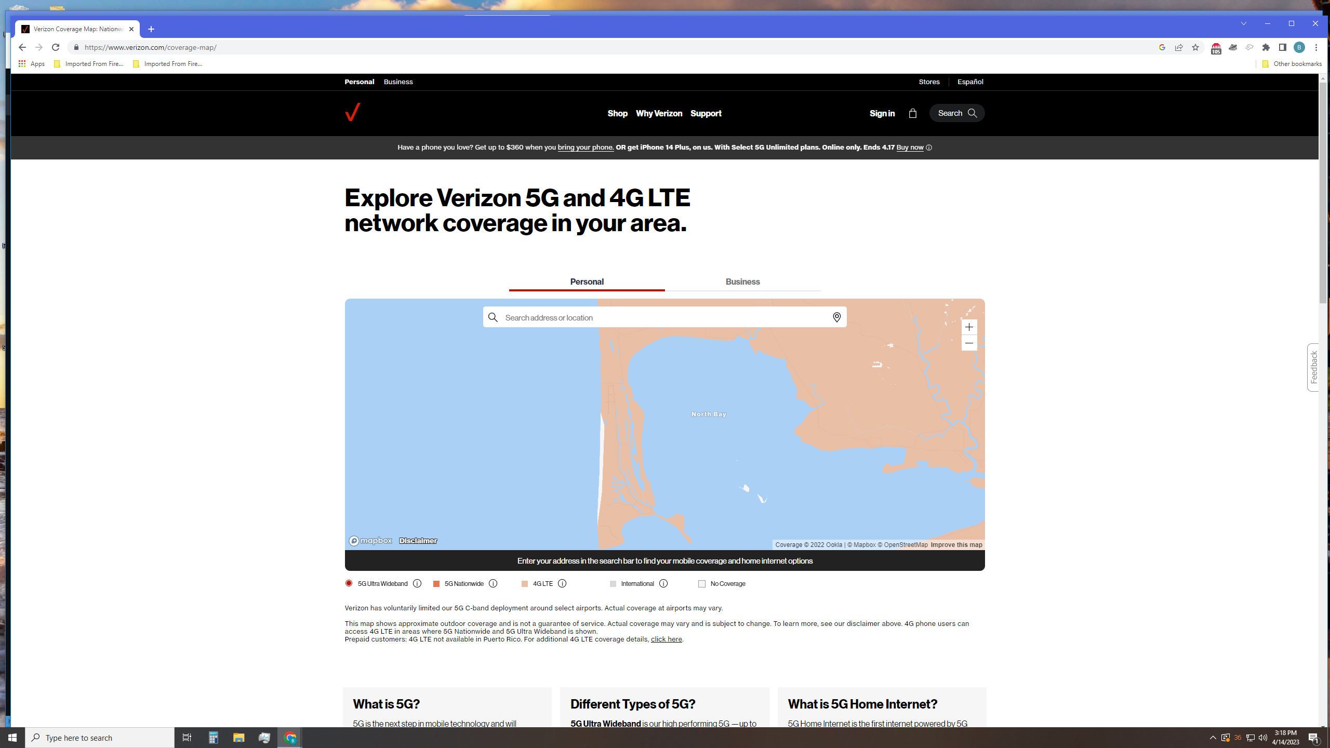The width and height of the screenshot is (1330, 748).
Task: Switch site to Español
Action: [970, 82]
